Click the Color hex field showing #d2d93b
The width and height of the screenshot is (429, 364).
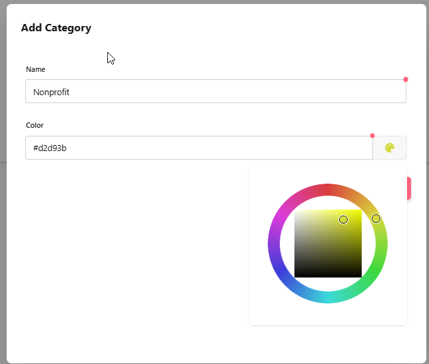pos(199,148)
